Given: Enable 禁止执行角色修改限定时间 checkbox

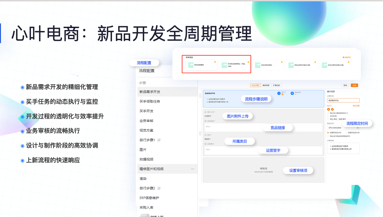Looking at the screenshot, I should tap(328, 136).
